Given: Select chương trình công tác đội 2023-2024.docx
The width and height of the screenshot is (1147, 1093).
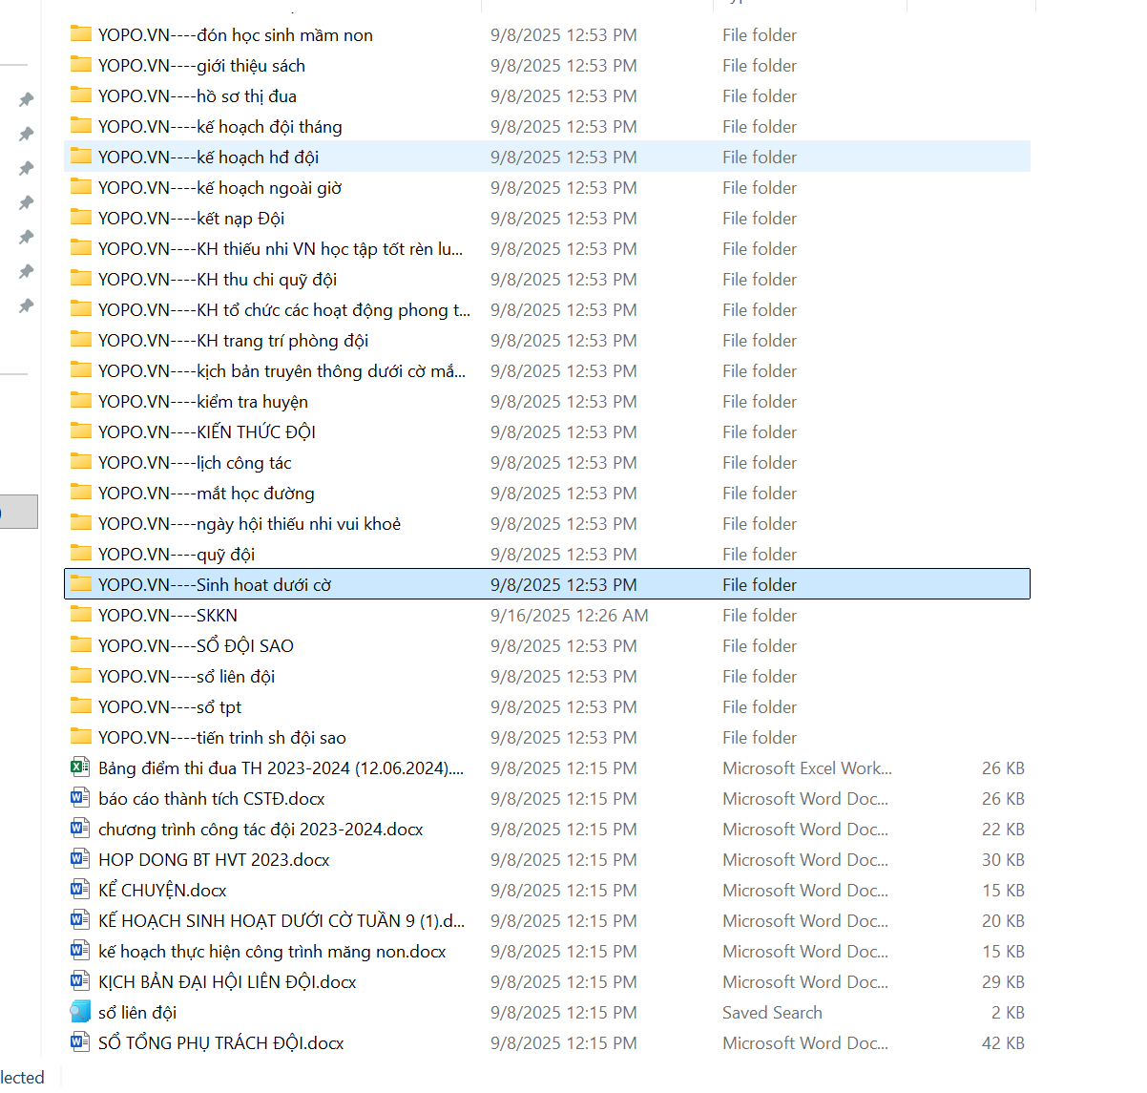Looking at the screenshot, I should point(261,830).
